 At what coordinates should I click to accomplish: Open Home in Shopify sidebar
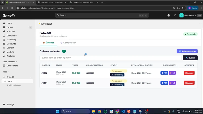click(x=9, y=23)
